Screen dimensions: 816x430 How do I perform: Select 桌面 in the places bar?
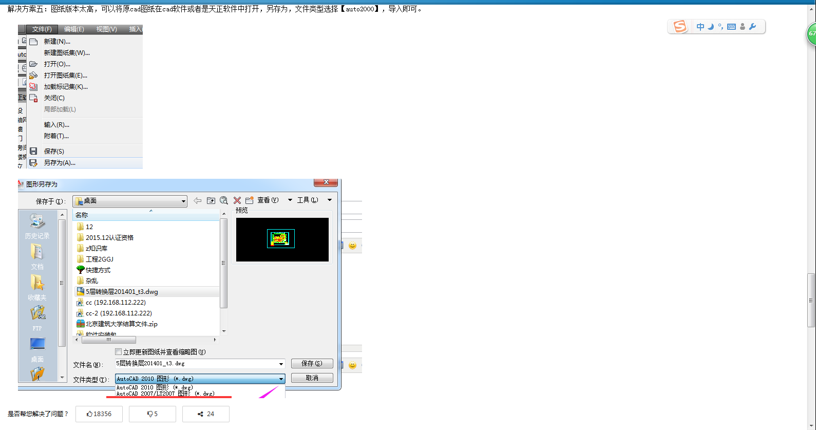pos(37,349)
